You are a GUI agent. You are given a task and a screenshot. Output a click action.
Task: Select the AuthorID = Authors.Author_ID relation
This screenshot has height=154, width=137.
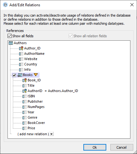point(53,91)
